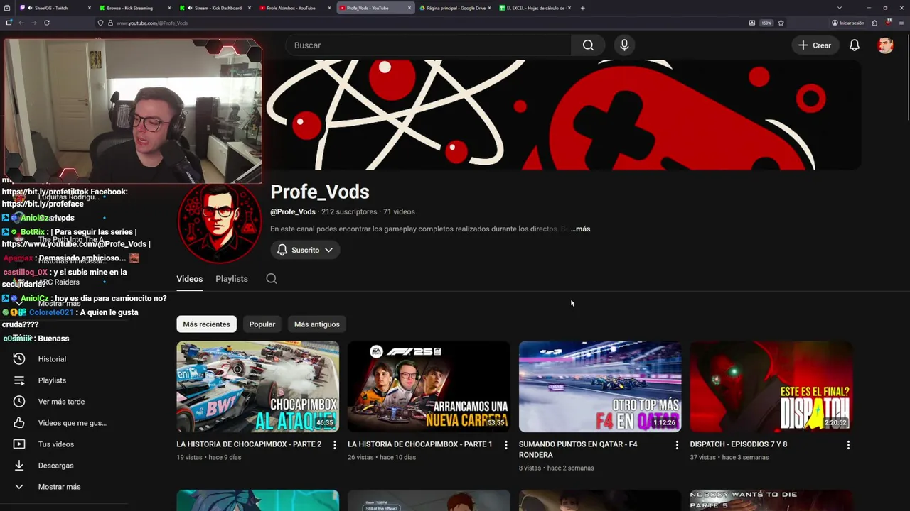Click the search magnifier button

[x=588, y=45]
